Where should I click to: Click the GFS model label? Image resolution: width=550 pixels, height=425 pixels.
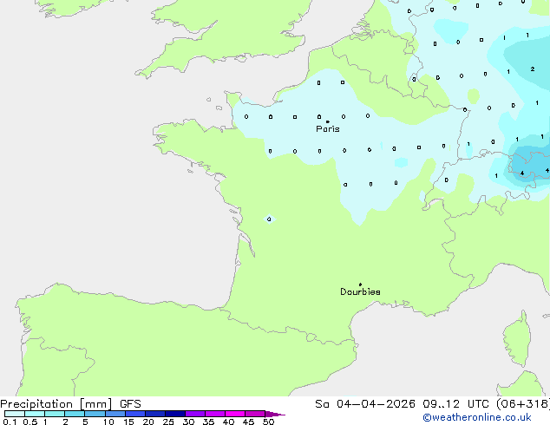[x=130, y=404]
